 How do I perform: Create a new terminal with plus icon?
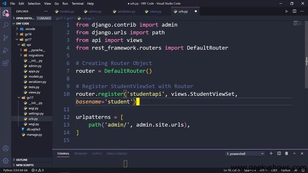click(x=271, y=153)
